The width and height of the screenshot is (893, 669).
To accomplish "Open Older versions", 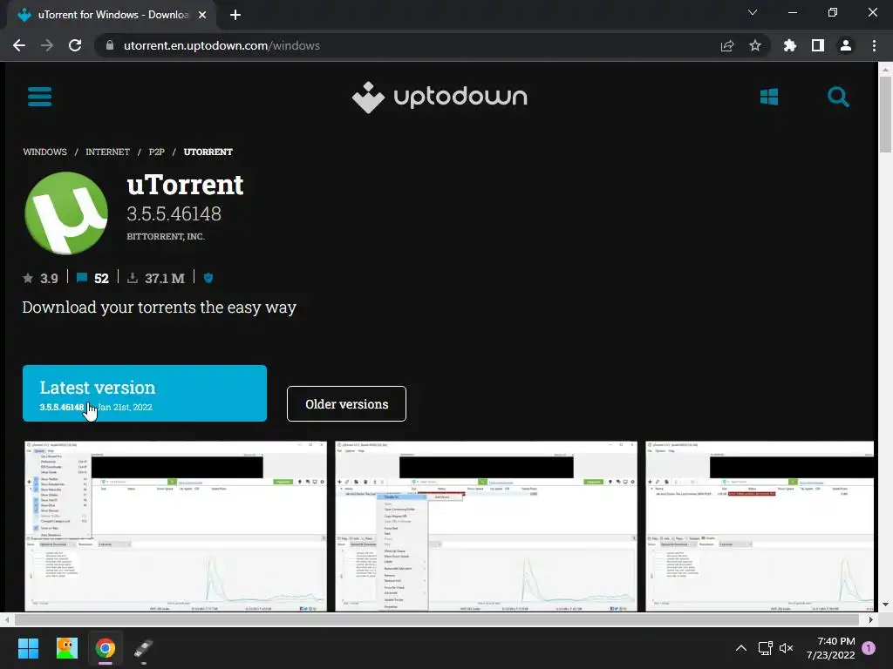I will 346,404.
